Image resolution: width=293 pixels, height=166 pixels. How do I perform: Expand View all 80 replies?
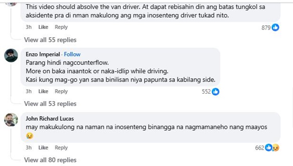tap(50, 160)
